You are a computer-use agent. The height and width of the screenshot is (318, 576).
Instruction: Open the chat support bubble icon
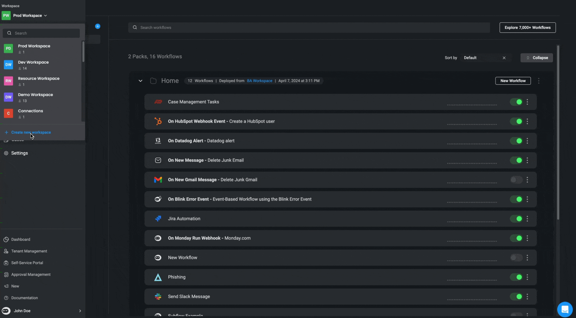pyautogui.click(x=565, y=309)
